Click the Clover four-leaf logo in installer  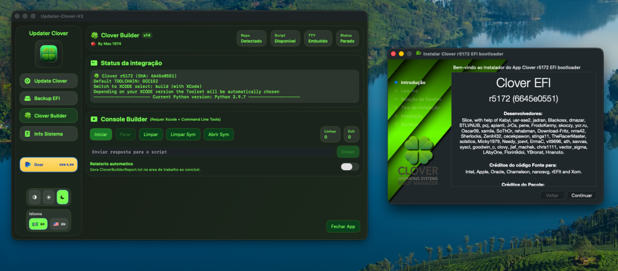(418, 150)
